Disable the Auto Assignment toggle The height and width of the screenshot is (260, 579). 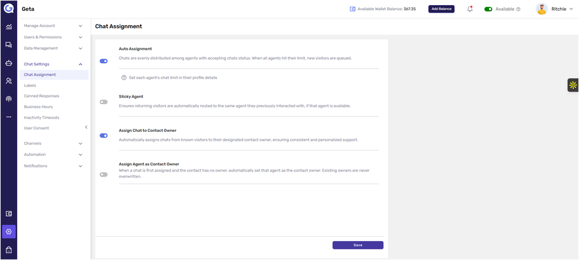(x=104, y=61)
